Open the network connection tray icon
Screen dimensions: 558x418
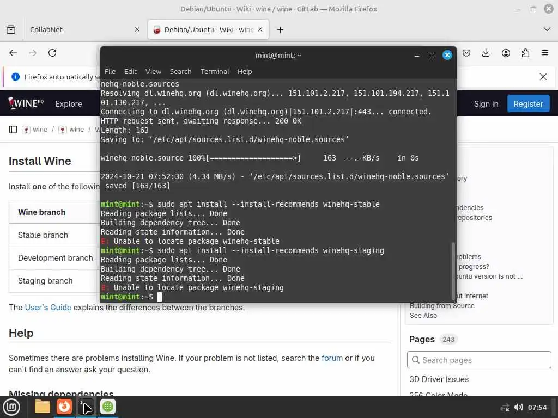pyautogui.click(x=505, y=408)
